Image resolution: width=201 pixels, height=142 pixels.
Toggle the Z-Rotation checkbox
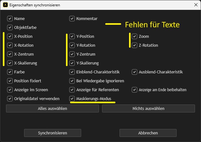[x=134, y=45]
